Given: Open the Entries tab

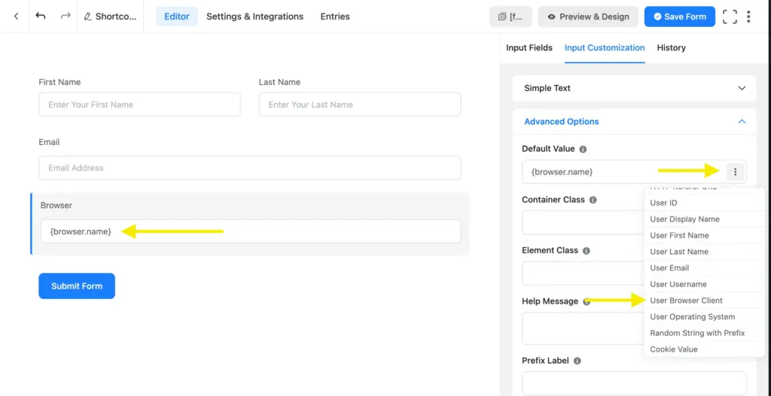Looking at the screenshot, I should click(x=335, y=17).
